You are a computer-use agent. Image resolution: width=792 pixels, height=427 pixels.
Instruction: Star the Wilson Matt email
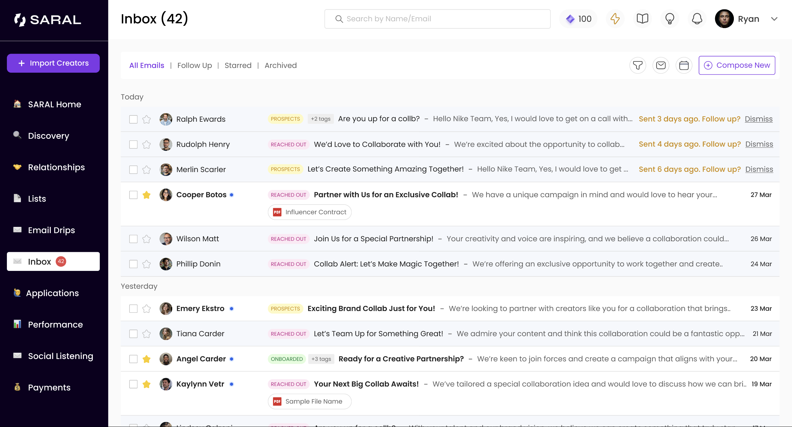coord(146,239)
